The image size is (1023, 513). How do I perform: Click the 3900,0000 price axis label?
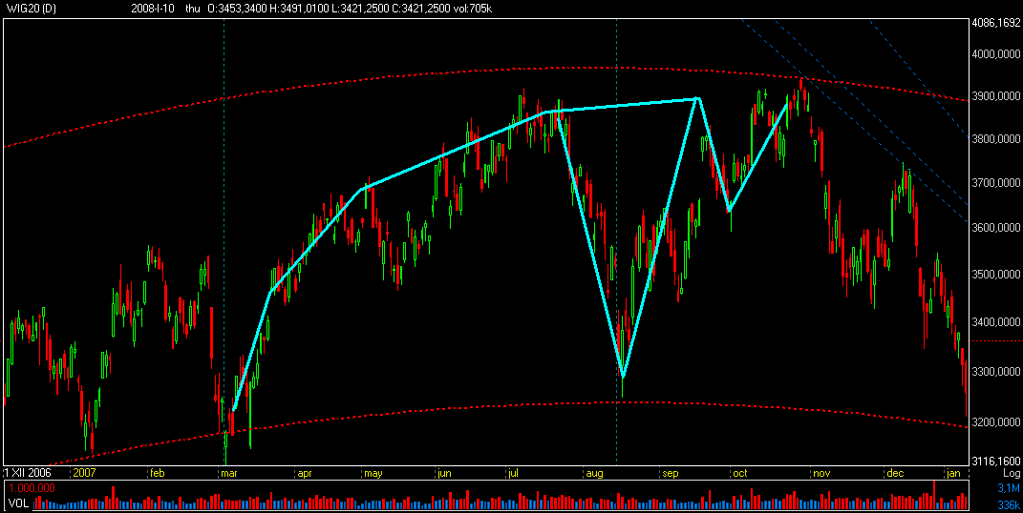994,95
